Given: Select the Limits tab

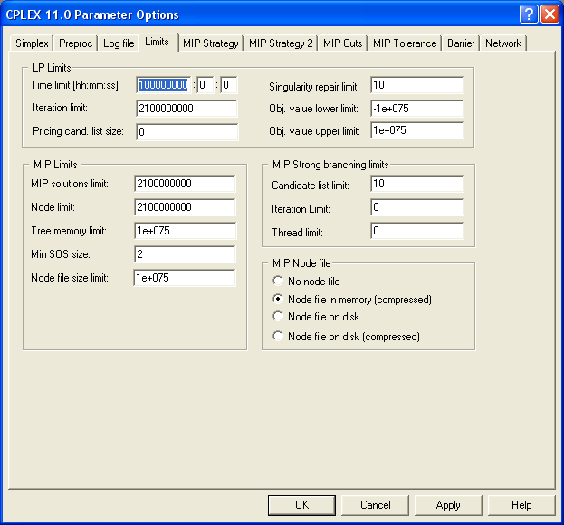Looking at the screenshot, I should coord(157,42).
